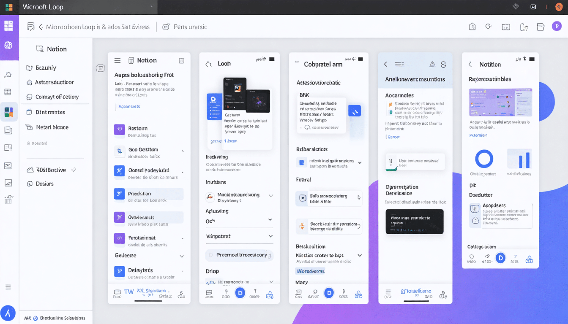Expand the chevron under "Driop" in Looh card
This screenshot has width=568, height=324.
tap(271, 282)
